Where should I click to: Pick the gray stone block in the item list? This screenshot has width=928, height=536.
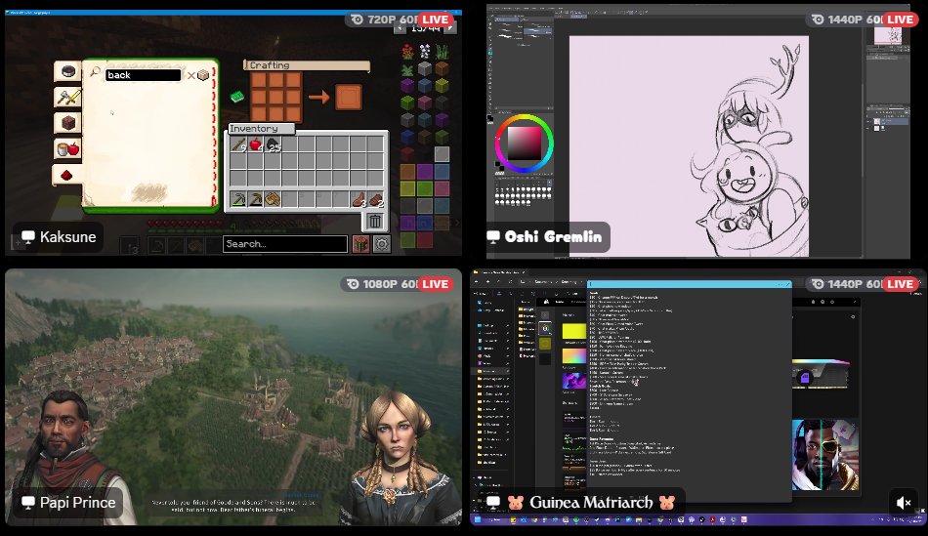pos(425,68)
